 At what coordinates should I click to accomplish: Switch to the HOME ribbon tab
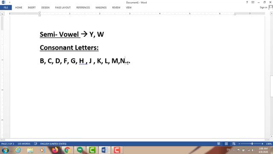[19, 8]
